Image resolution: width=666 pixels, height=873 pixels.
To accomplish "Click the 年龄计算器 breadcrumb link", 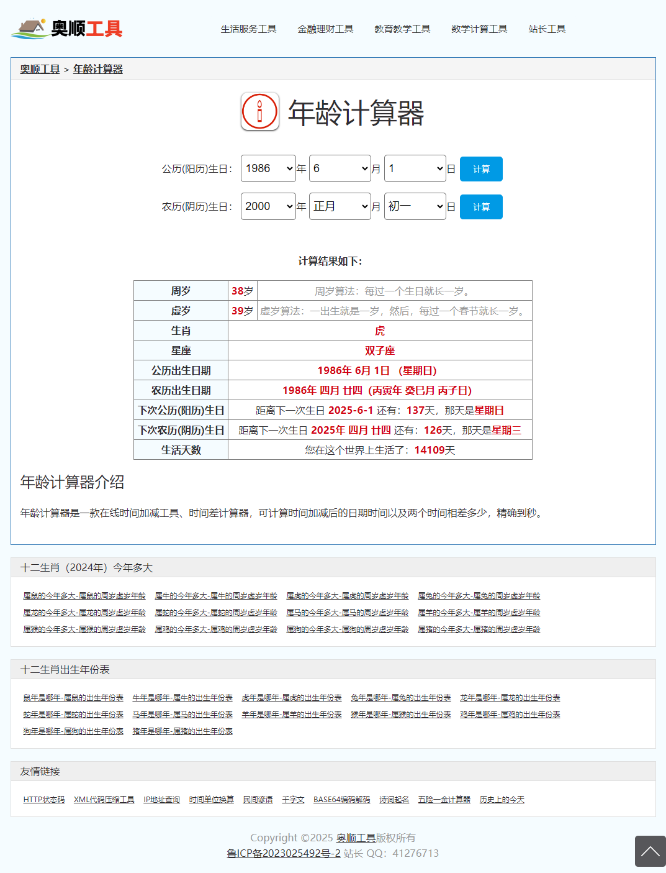I will coord(98,69).
